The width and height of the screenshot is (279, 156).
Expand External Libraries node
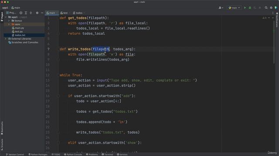point(6,39)
